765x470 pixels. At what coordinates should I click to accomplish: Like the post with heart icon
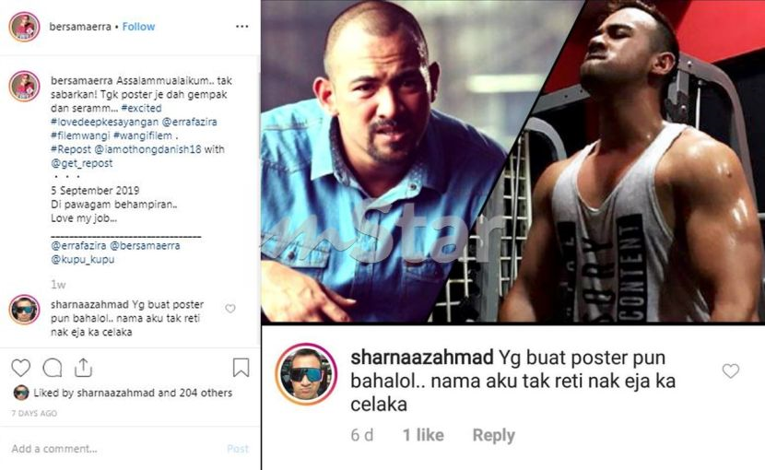click(20, 368)
